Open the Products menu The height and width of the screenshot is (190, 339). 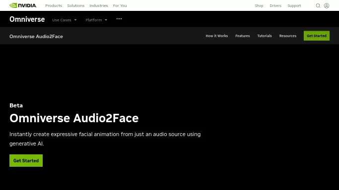[x=54, y=5]
